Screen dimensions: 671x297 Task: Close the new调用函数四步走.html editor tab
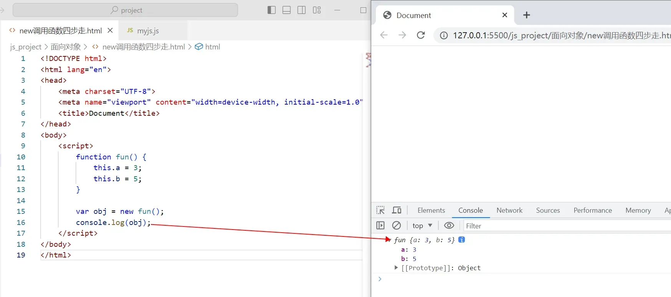tap(110, 30)
